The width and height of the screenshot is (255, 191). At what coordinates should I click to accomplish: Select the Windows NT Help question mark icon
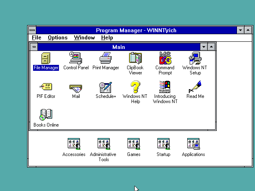click(x=135, y=87)
